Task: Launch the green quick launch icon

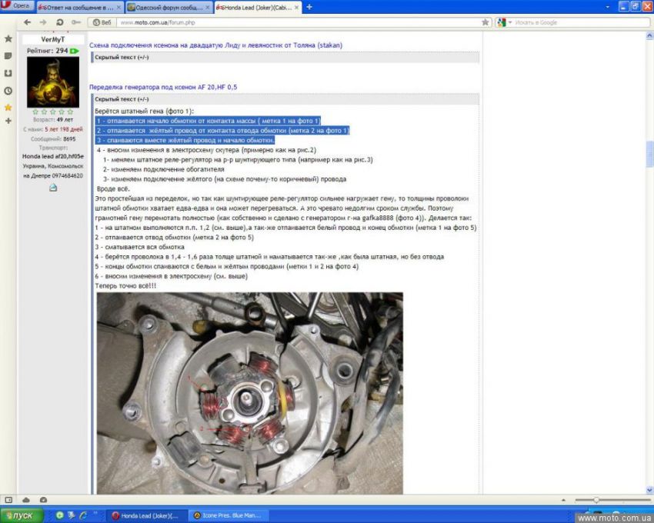Action: click(60, 515)
